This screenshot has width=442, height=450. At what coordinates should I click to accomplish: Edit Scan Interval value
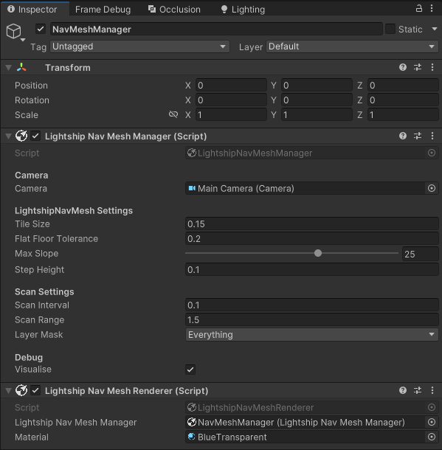[x=311, y=305]
